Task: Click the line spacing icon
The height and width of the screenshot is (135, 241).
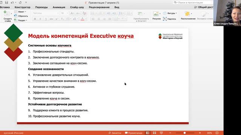Action: pos(120,13)
